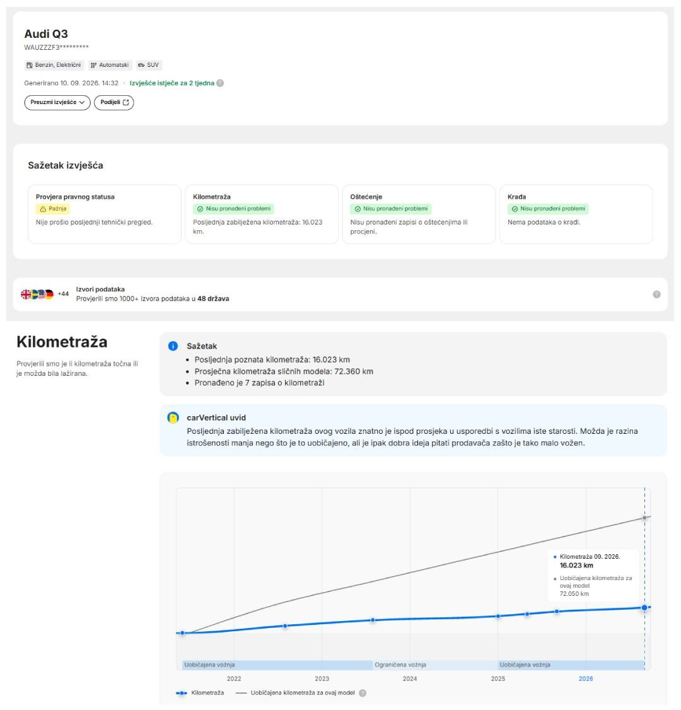This screenshot has height=710, width=681.
Task: Click help icon next to report expiry
Action: (220, 83)
